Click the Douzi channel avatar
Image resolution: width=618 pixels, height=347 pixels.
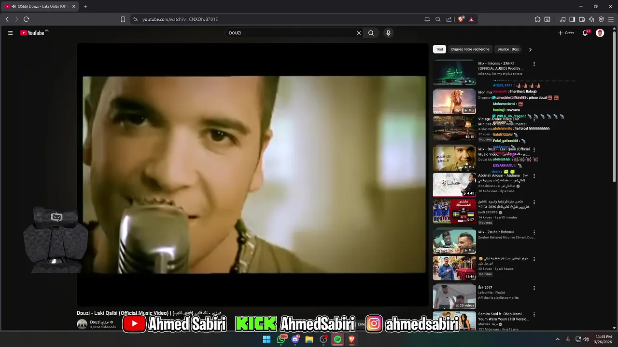click(x=82, y=324)
